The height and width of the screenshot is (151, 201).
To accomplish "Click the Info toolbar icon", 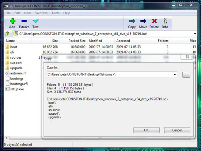I will pyautogui.click(x=165, y=21).
